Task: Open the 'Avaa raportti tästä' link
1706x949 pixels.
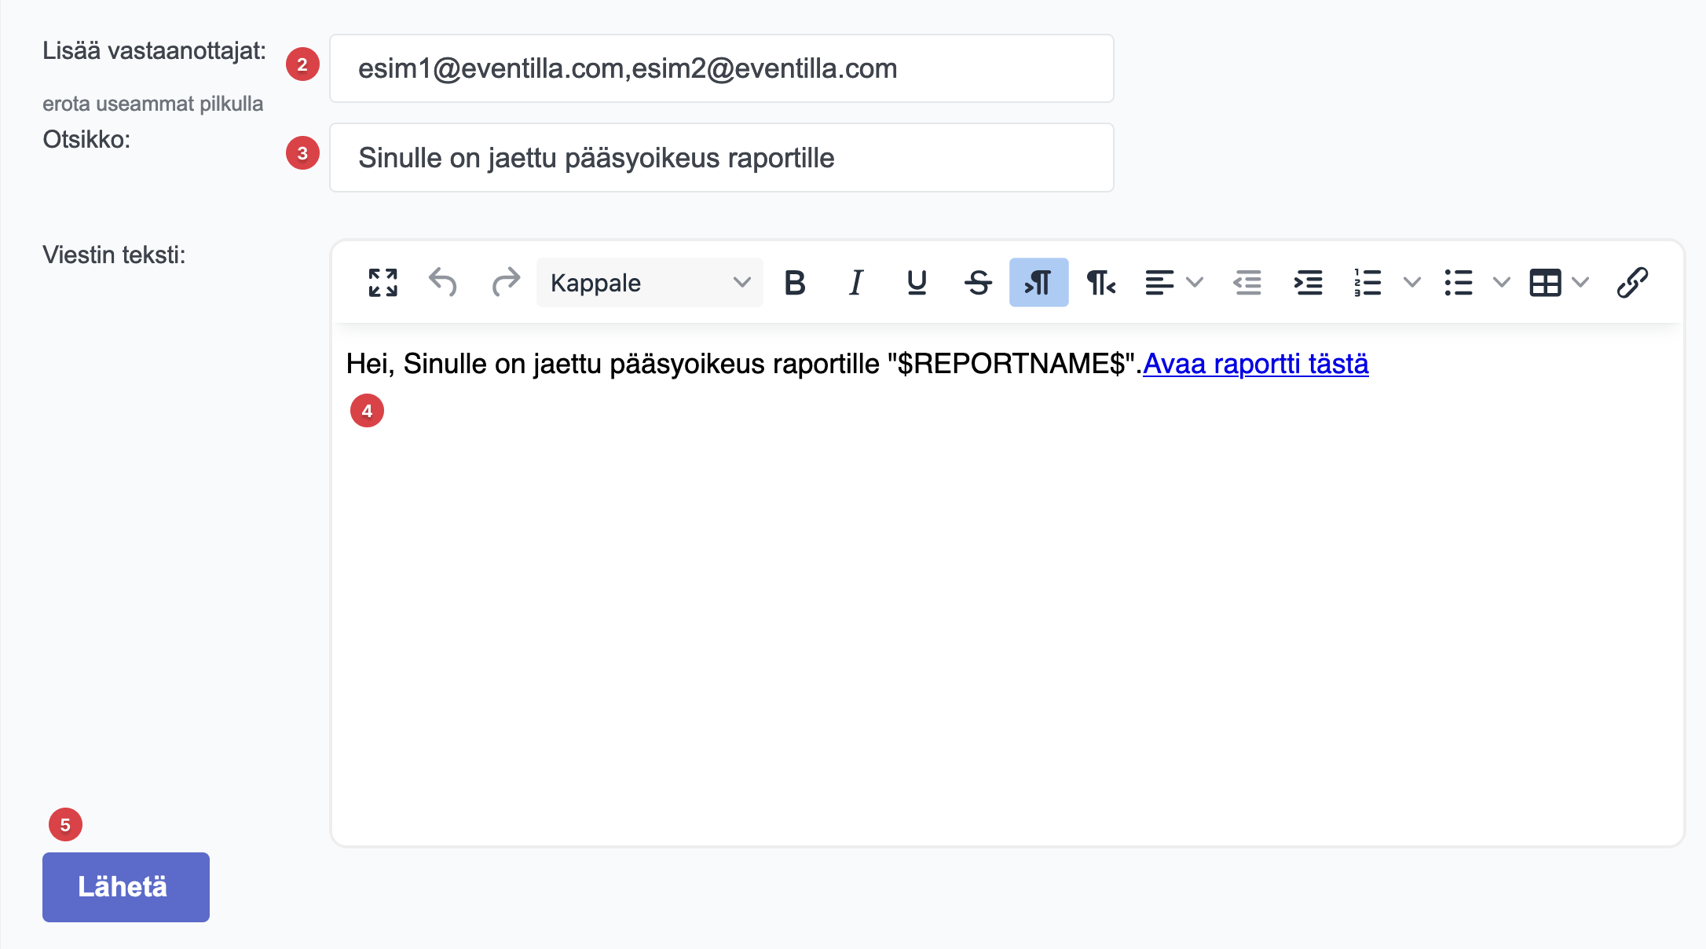Action: tap(1255, 364)
